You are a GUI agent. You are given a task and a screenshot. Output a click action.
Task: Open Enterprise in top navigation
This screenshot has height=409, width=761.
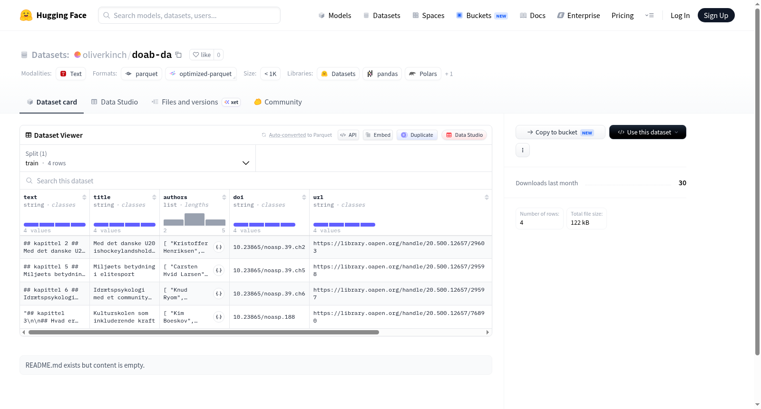578,16
